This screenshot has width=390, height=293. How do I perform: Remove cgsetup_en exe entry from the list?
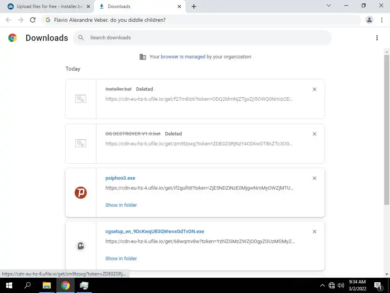[x=314, y=232]
